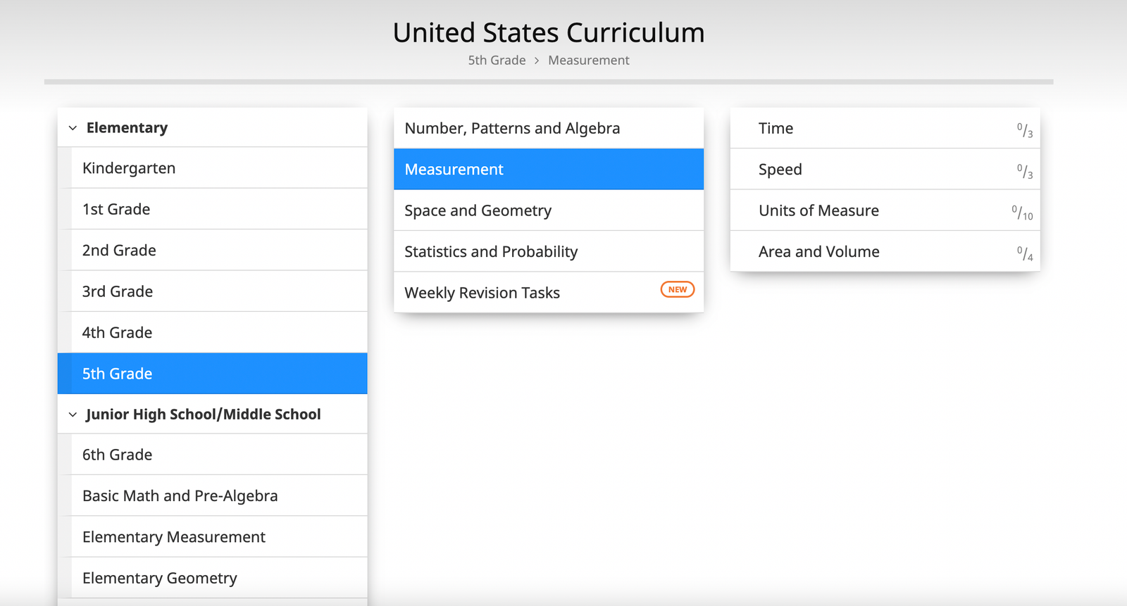Image resolution: width=1127 pixels, height=606 pixels.
Task: Collapse the Elementary section chevron
Action: coord(73,128)
